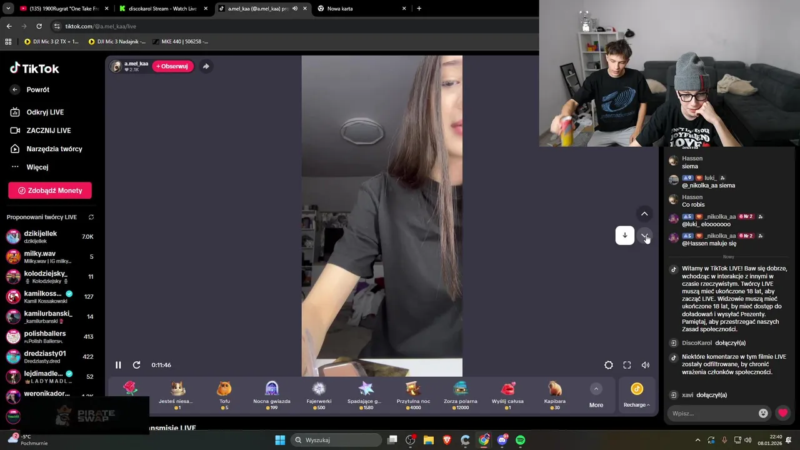The image size is (800, 450).
Task: Send the Nocna gwiazda gift
Action: [271, 396]
